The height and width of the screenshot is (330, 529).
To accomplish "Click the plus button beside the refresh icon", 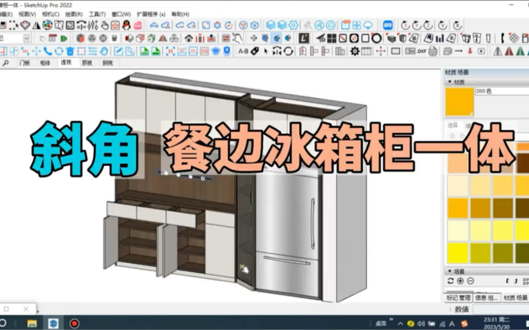I will pyautogui.click(x=460, y=280).
